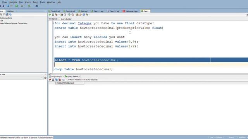
Task: Switch to the Test.sql tab
Action: [83, 11]
